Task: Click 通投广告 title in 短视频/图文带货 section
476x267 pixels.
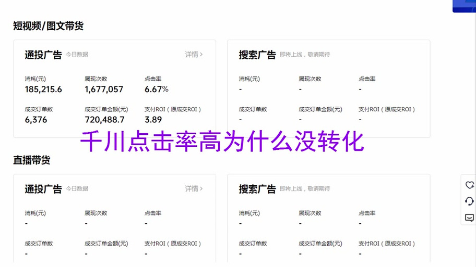Action: pos(43,55)
